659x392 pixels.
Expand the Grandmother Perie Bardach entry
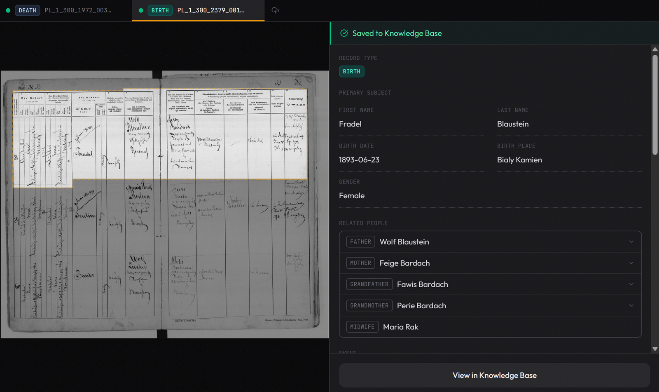631,305
